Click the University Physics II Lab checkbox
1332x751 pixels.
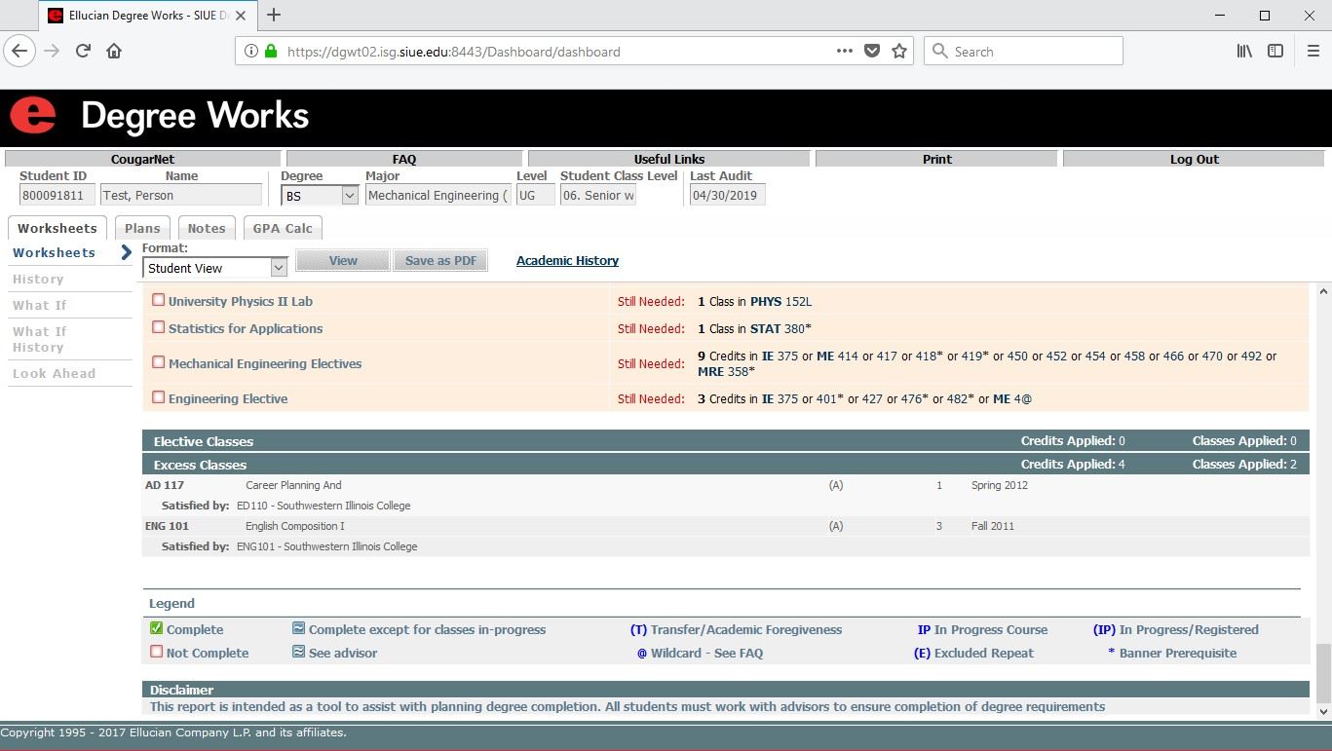click(x=158, y=300)
